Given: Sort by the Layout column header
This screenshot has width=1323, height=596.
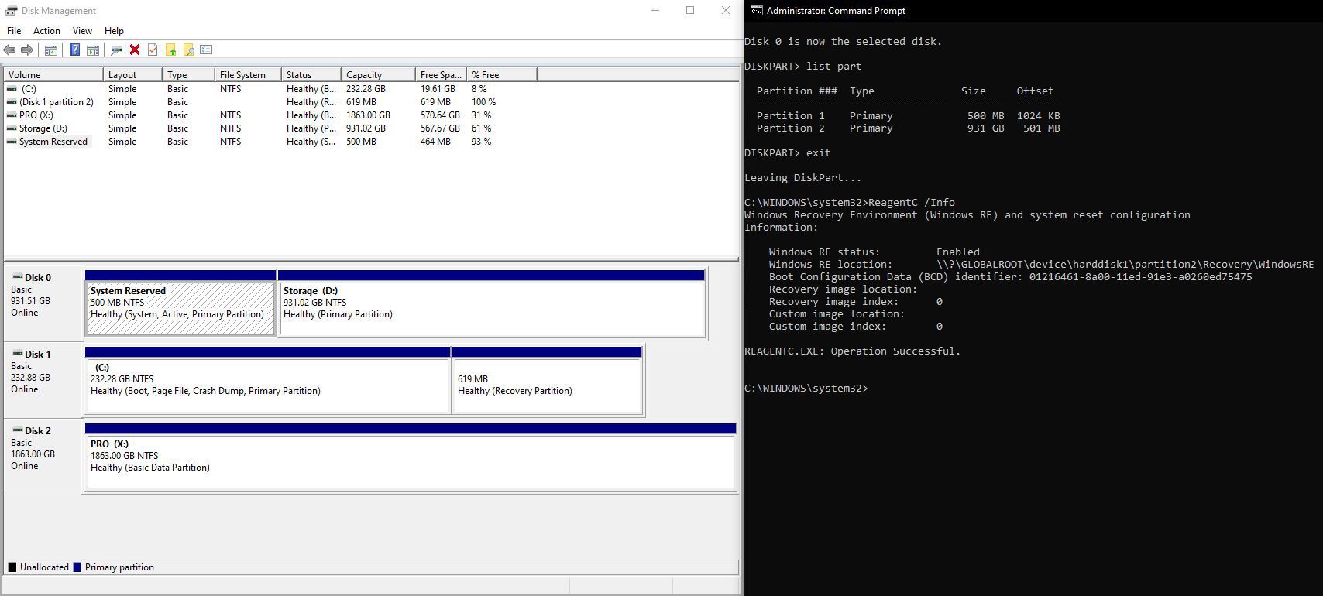Looking at the screenshot, I should [133, 75].
